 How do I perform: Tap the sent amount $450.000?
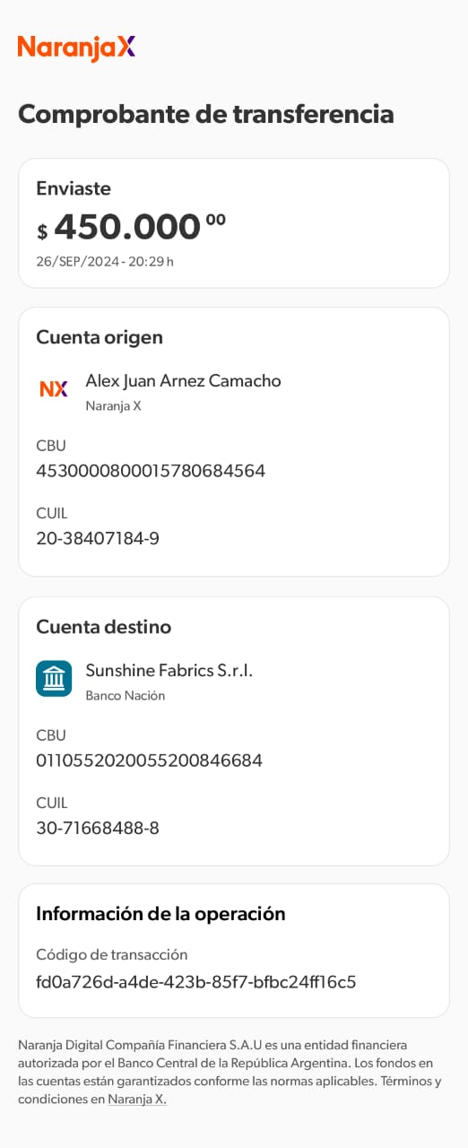coord(131,227)
